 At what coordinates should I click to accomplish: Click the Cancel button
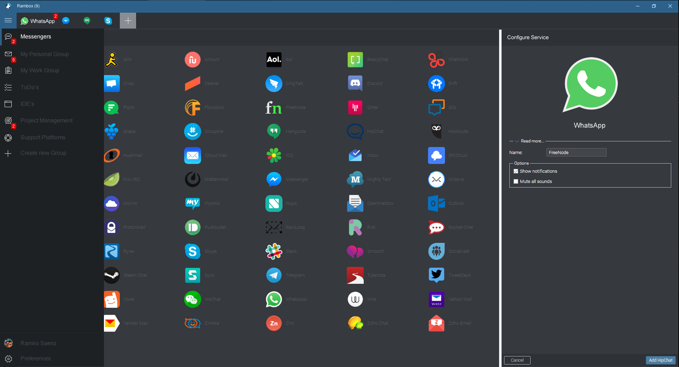click(x=517, y=360)
